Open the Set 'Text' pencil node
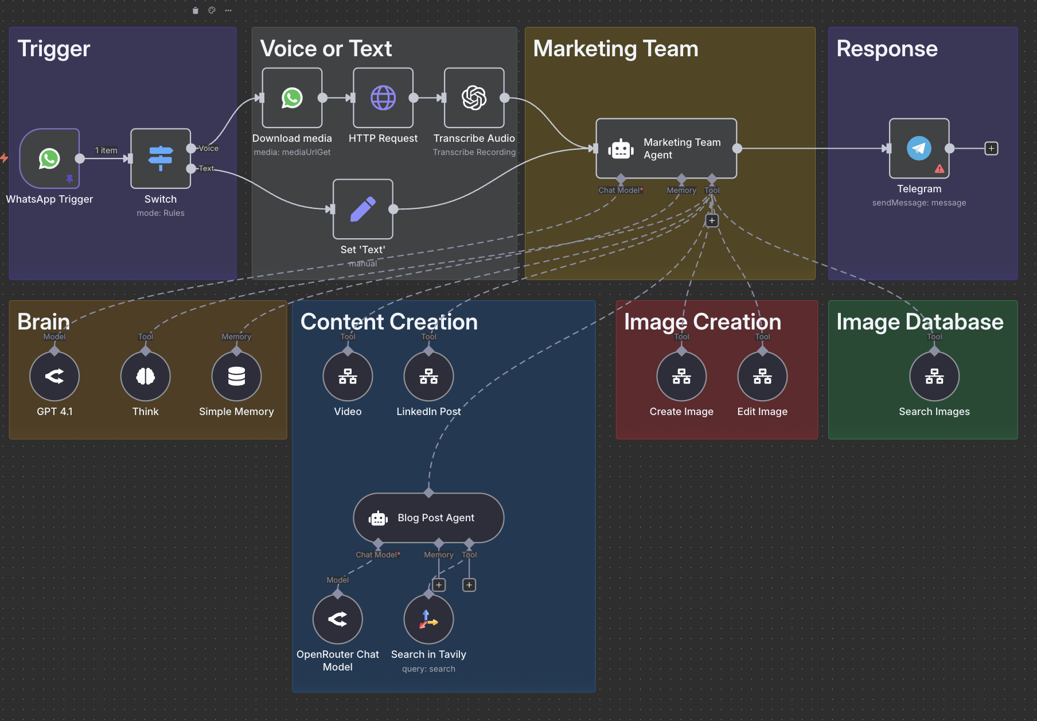This screenshot has width=1037, height=721. (363, 209)
